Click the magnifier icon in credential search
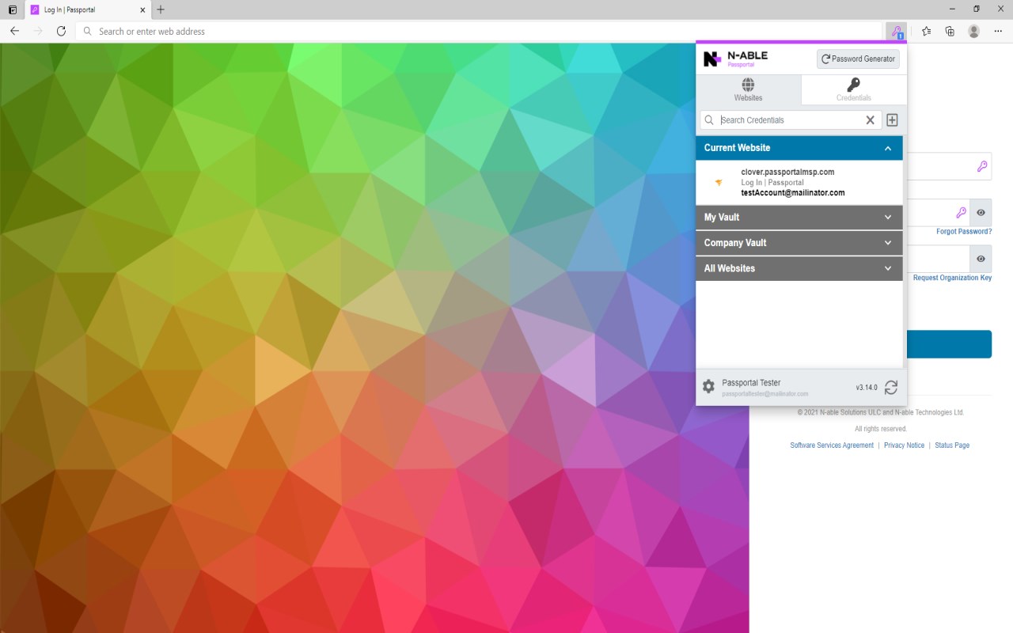The height and width of the screenshot is (633, 1013). click(x=709, y=120)
